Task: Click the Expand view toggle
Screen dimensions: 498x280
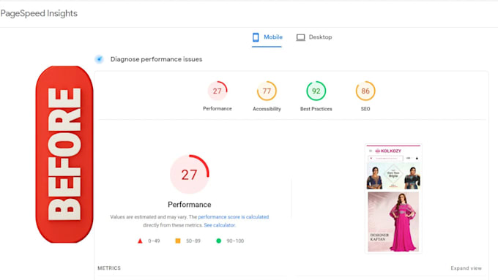Action: (x=466, y=268)
